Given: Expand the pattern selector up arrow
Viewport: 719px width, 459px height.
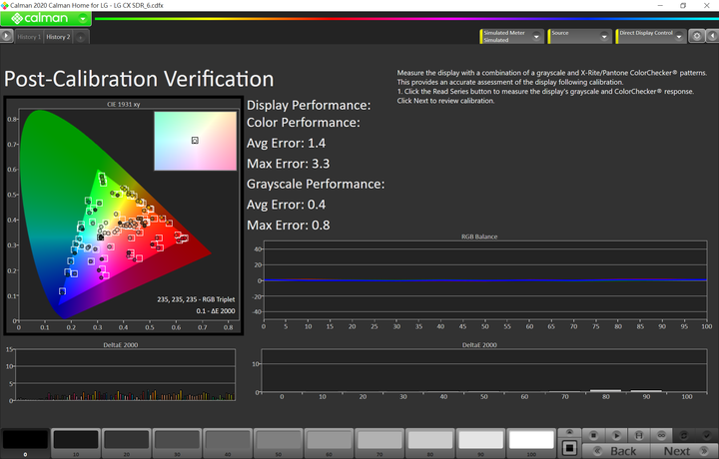Looking at the screenshot, I should (569, 432).
